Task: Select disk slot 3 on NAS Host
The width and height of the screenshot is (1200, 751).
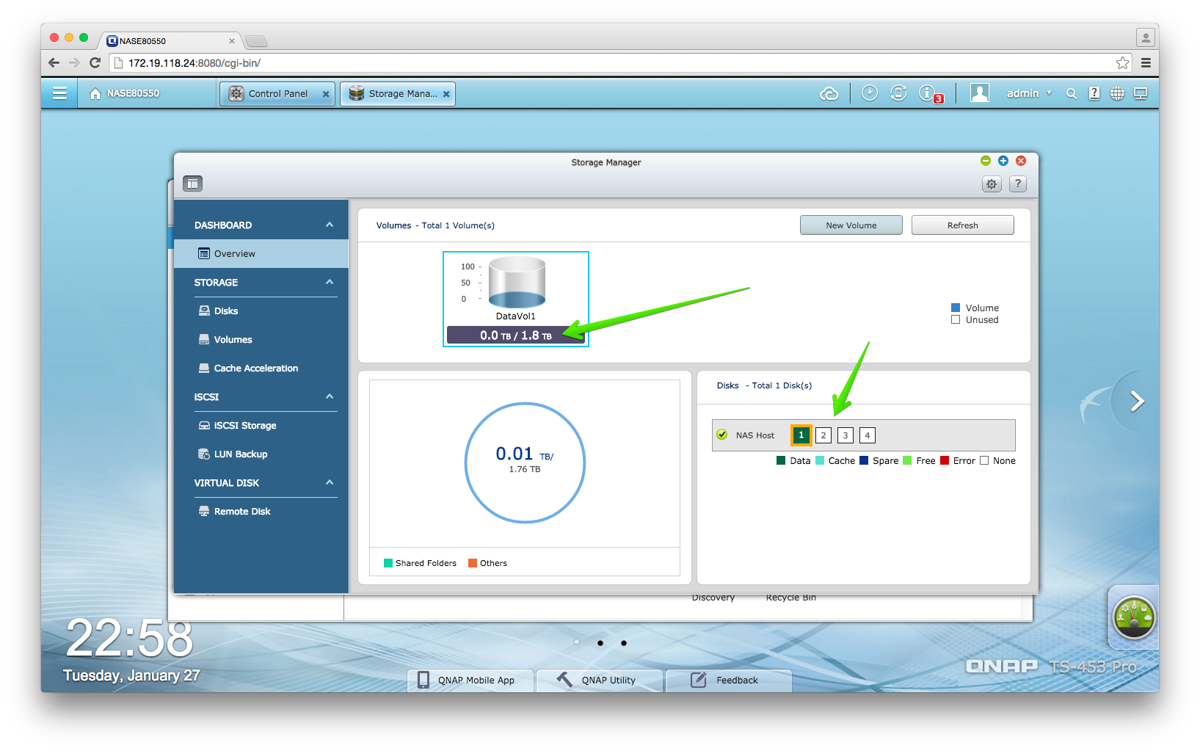Action: [846, 435]
